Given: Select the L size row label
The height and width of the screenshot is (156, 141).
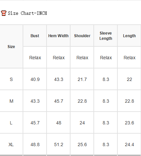Looking at the screenshot, I should click(x=11, y=123).
